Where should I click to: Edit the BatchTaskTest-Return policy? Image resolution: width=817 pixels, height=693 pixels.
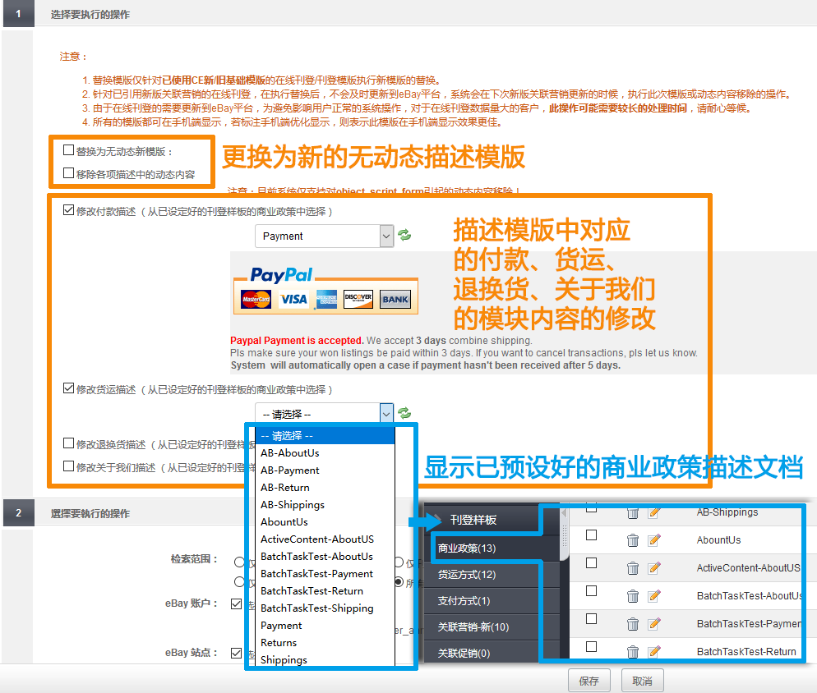654,652
